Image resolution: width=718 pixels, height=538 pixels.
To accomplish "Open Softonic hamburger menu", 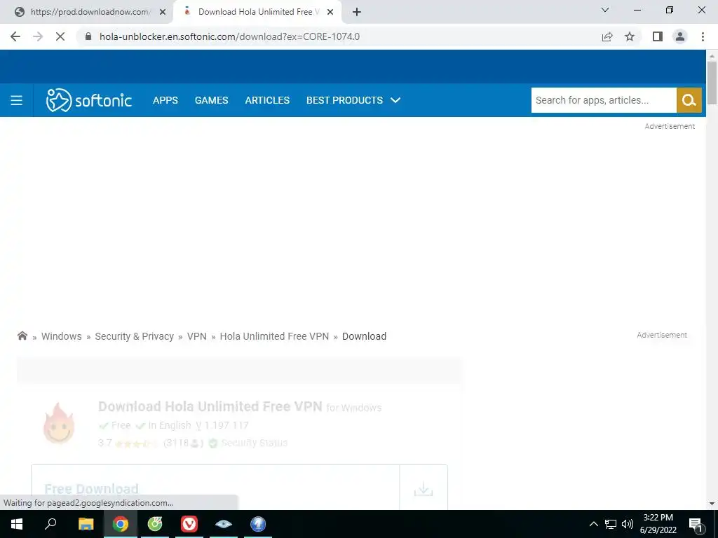I will point(17,100).
